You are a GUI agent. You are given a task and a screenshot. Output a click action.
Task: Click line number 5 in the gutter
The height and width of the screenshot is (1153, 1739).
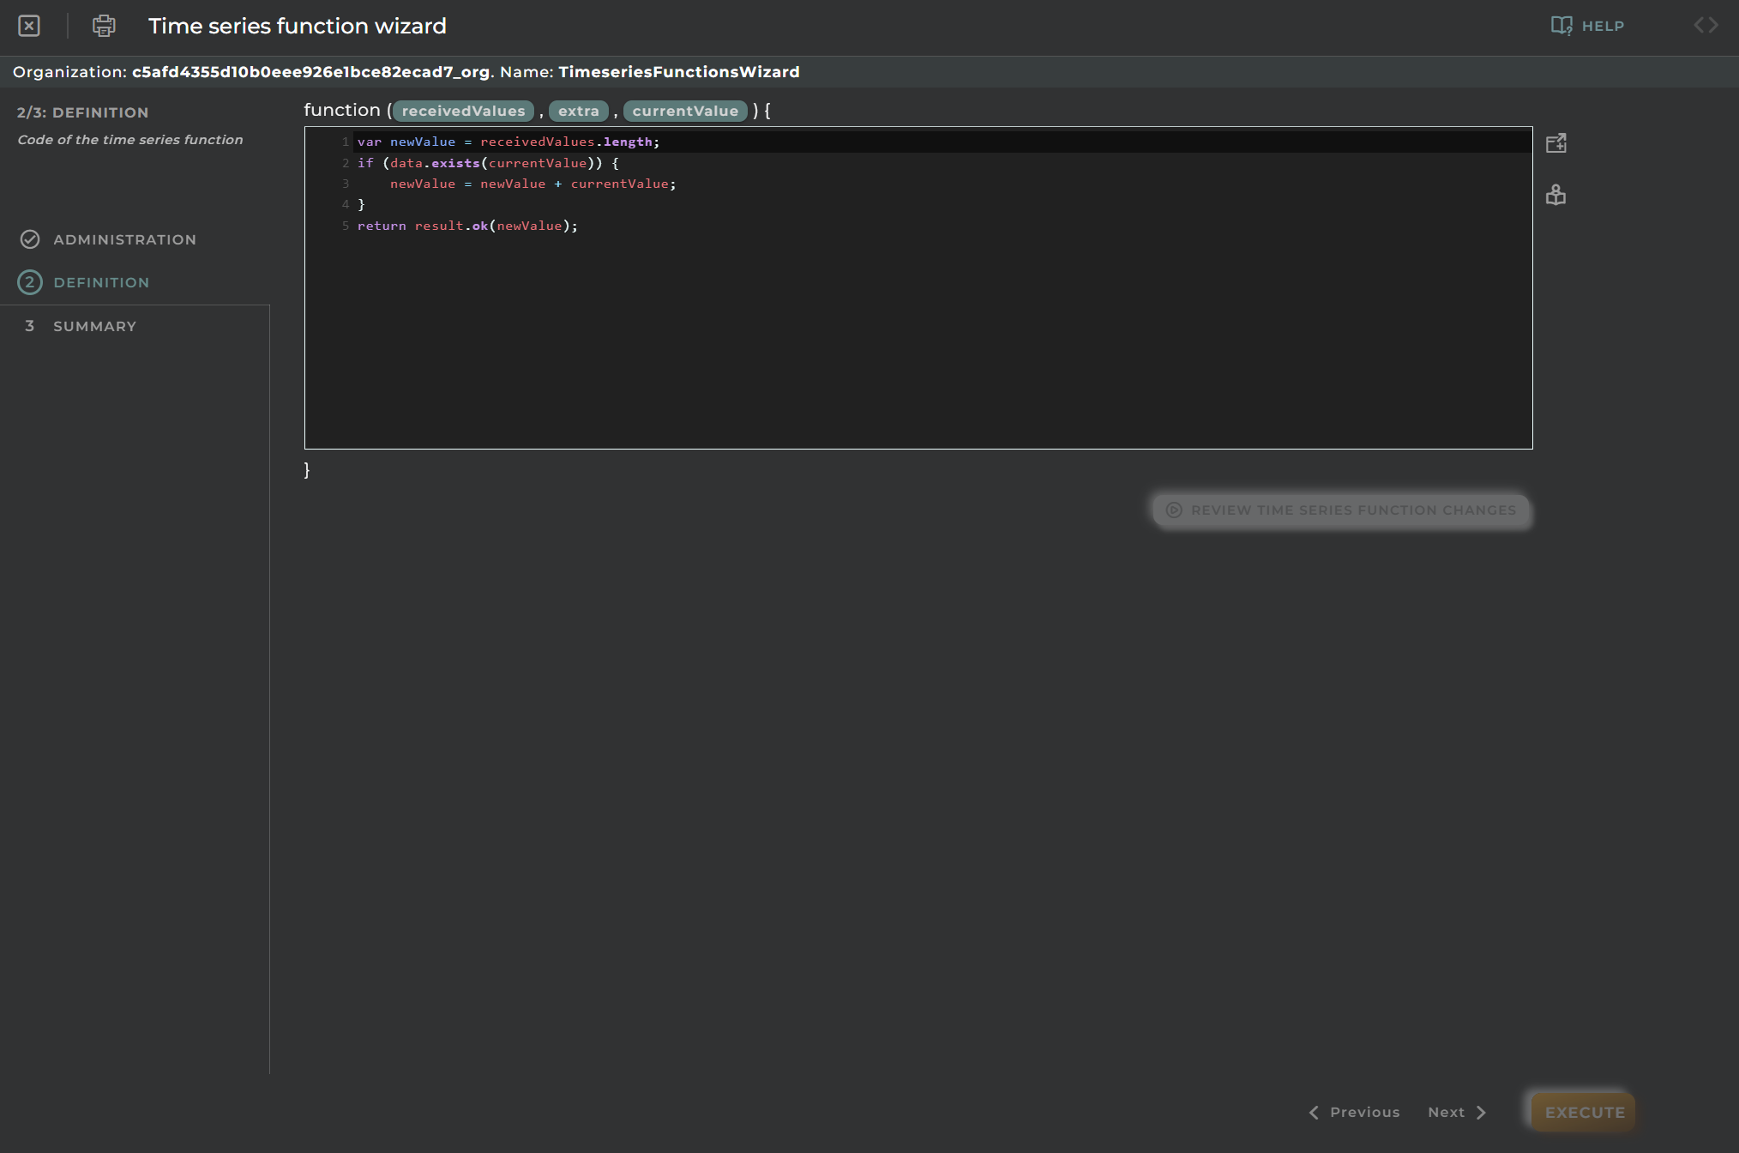coord(346,226)
